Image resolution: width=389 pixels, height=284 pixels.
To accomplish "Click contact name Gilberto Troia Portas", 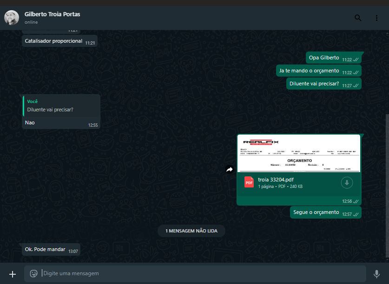I will point(53,14).
